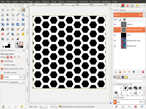Screen dimensions: 146x109
Task: Open the Script-Fu menu
Action: [84, 2]
